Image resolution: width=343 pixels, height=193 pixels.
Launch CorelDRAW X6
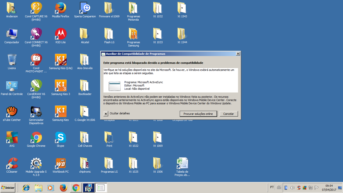[x=36, y=89]
